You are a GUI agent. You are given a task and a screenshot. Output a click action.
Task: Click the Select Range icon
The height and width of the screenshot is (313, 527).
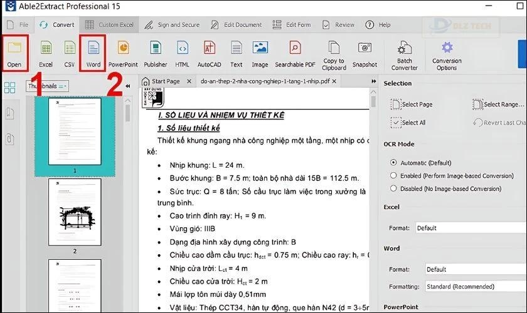coord(477,105)
